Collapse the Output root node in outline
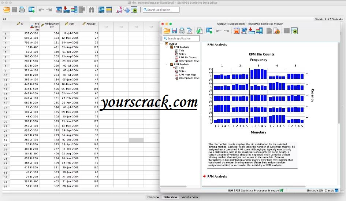346x201 pixels. click(162, 44)
